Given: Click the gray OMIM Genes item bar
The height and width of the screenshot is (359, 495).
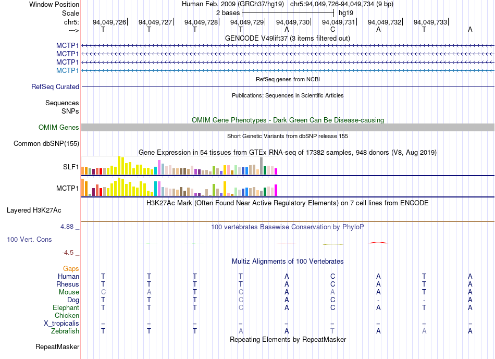Looking at the screenshot, I should 288,127.
